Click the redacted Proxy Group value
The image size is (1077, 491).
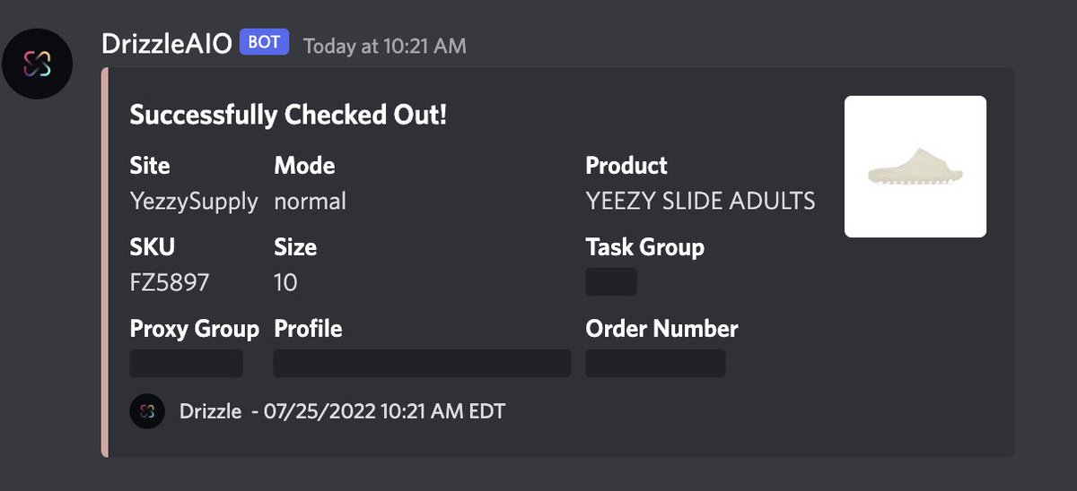tap(187, 363)
